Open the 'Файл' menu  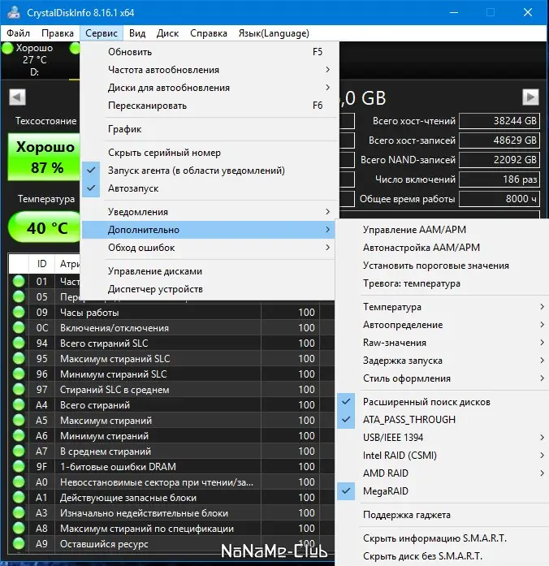point(18,33)
